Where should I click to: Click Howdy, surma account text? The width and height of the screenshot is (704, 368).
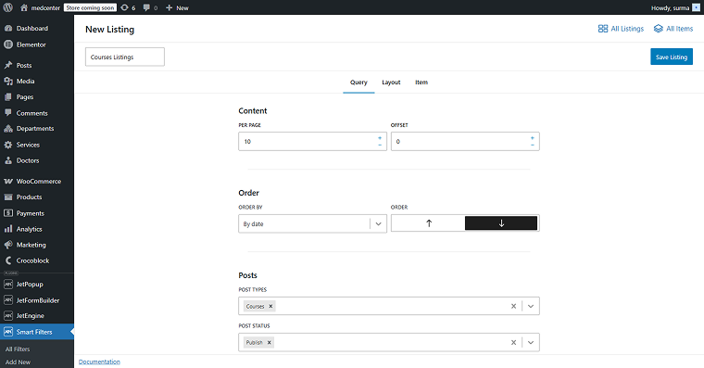pos(670,8)
